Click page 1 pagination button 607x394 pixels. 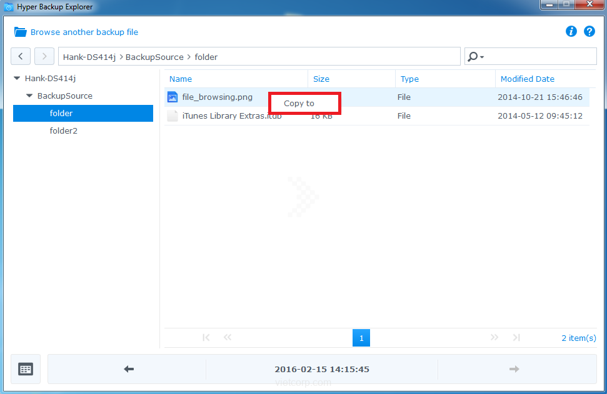coord(361,338)
